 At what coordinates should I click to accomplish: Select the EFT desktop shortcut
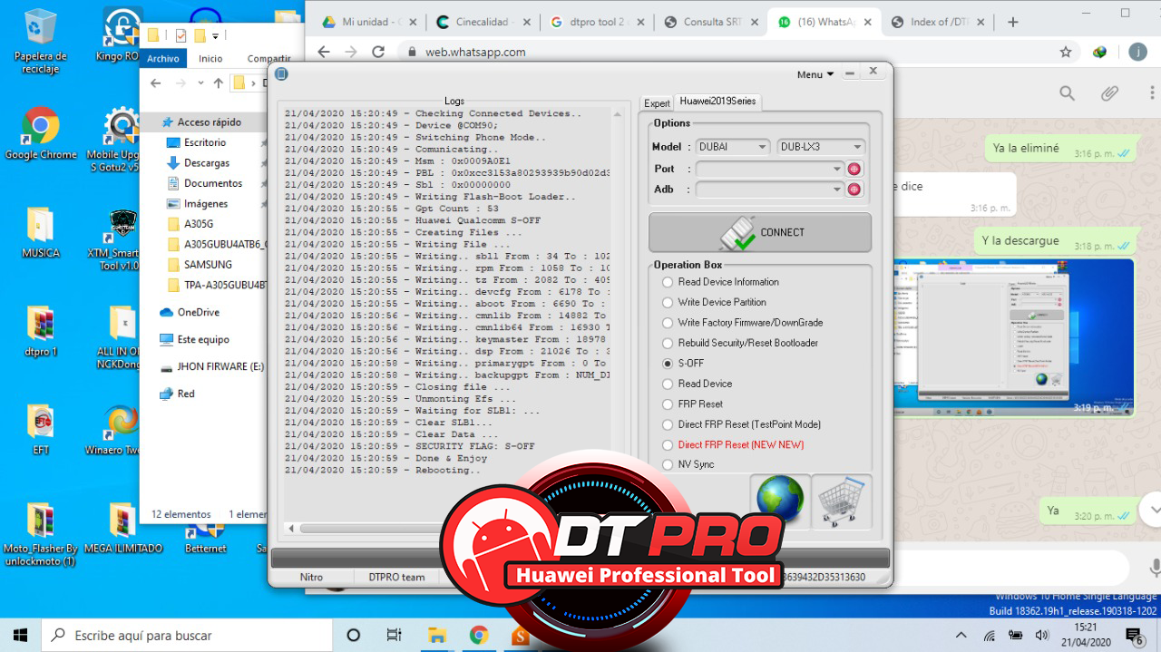tap(41, 430)
